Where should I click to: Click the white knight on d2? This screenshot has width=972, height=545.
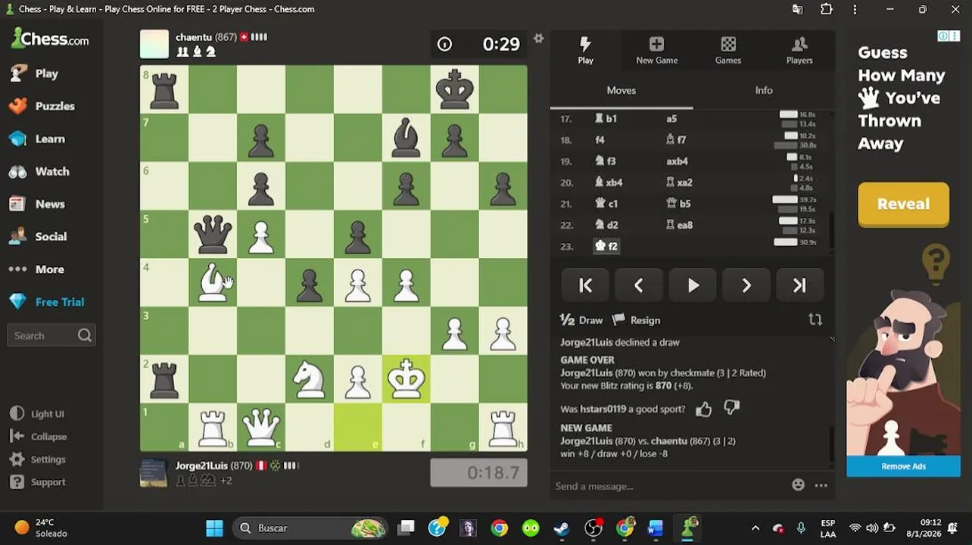(x=310, y=379)
